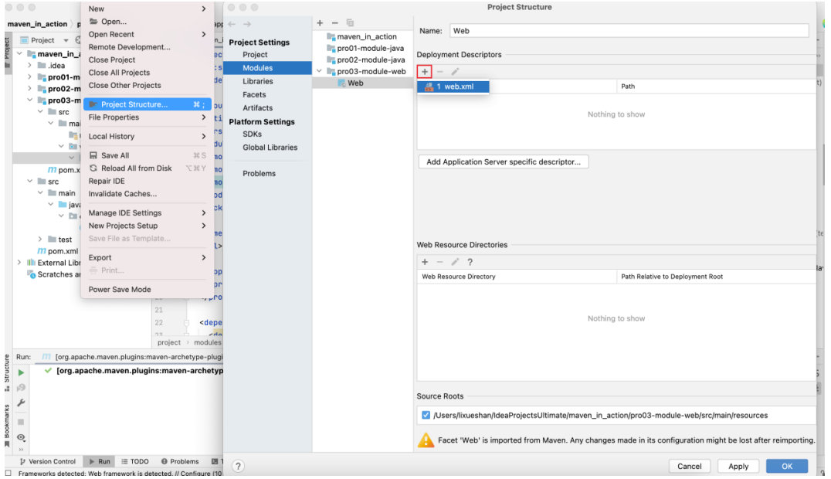
Task: Click the floppy disk icon beside Save All
Action: [x=93, y=155]
